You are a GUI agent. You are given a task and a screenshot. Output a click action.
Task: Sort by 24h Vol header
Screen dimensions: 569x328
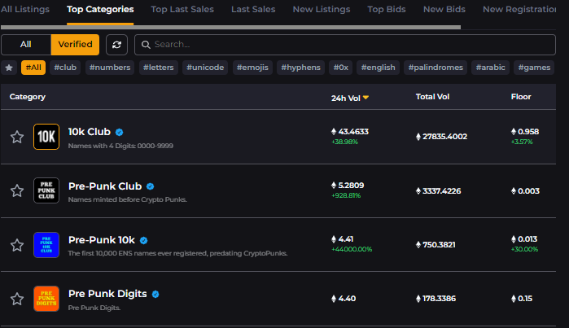pyautogui.click(x=345, y=98)
